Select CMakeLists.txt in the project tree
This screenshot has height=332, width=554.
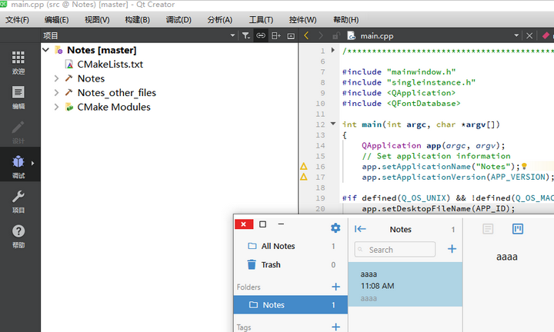point(110,65)
